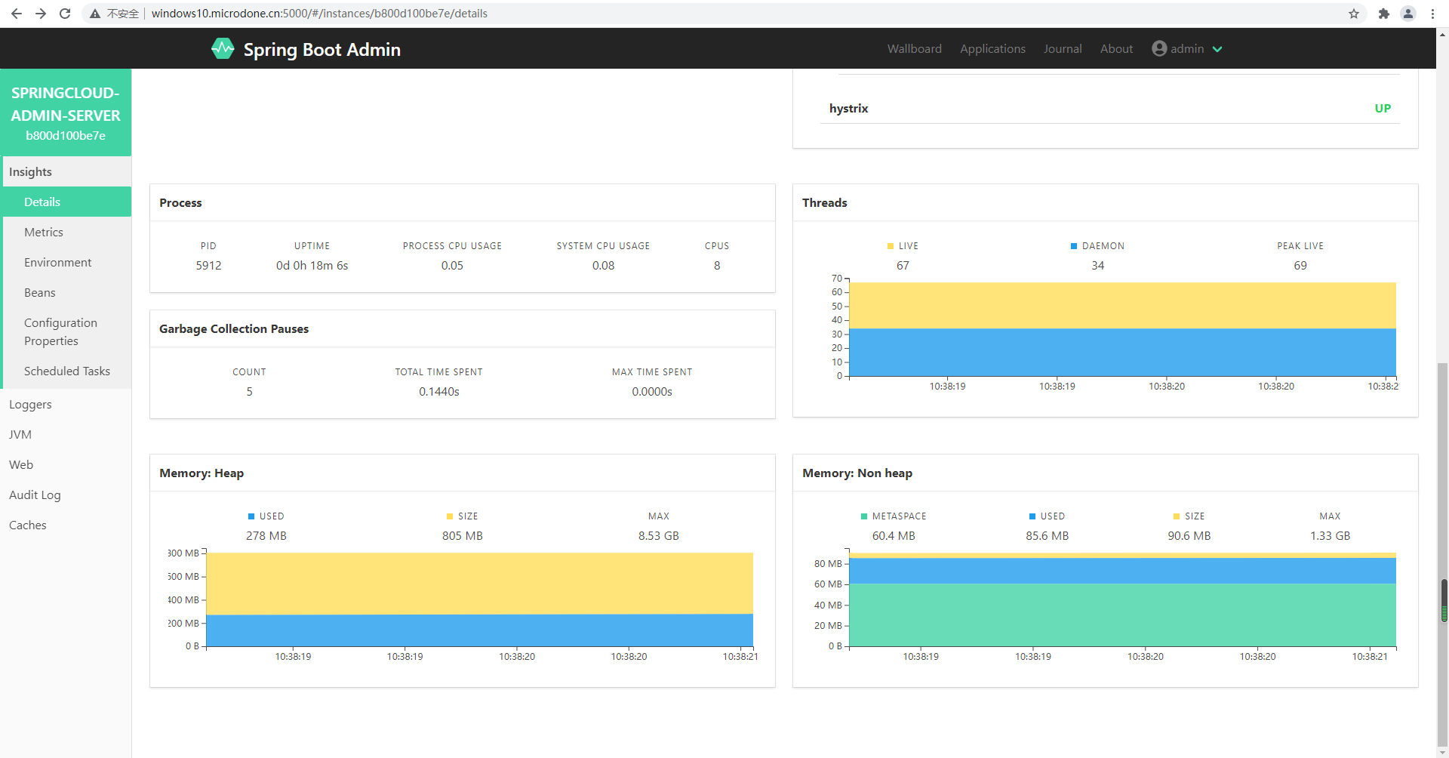Click the yellow LIVE threads legend swatch

(x=891, y=246)
